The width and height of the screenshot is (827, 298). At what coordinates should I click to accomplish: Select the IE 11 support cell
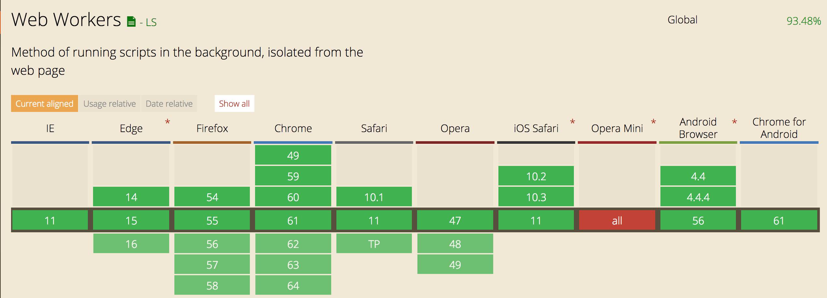[x=50, y=220]
